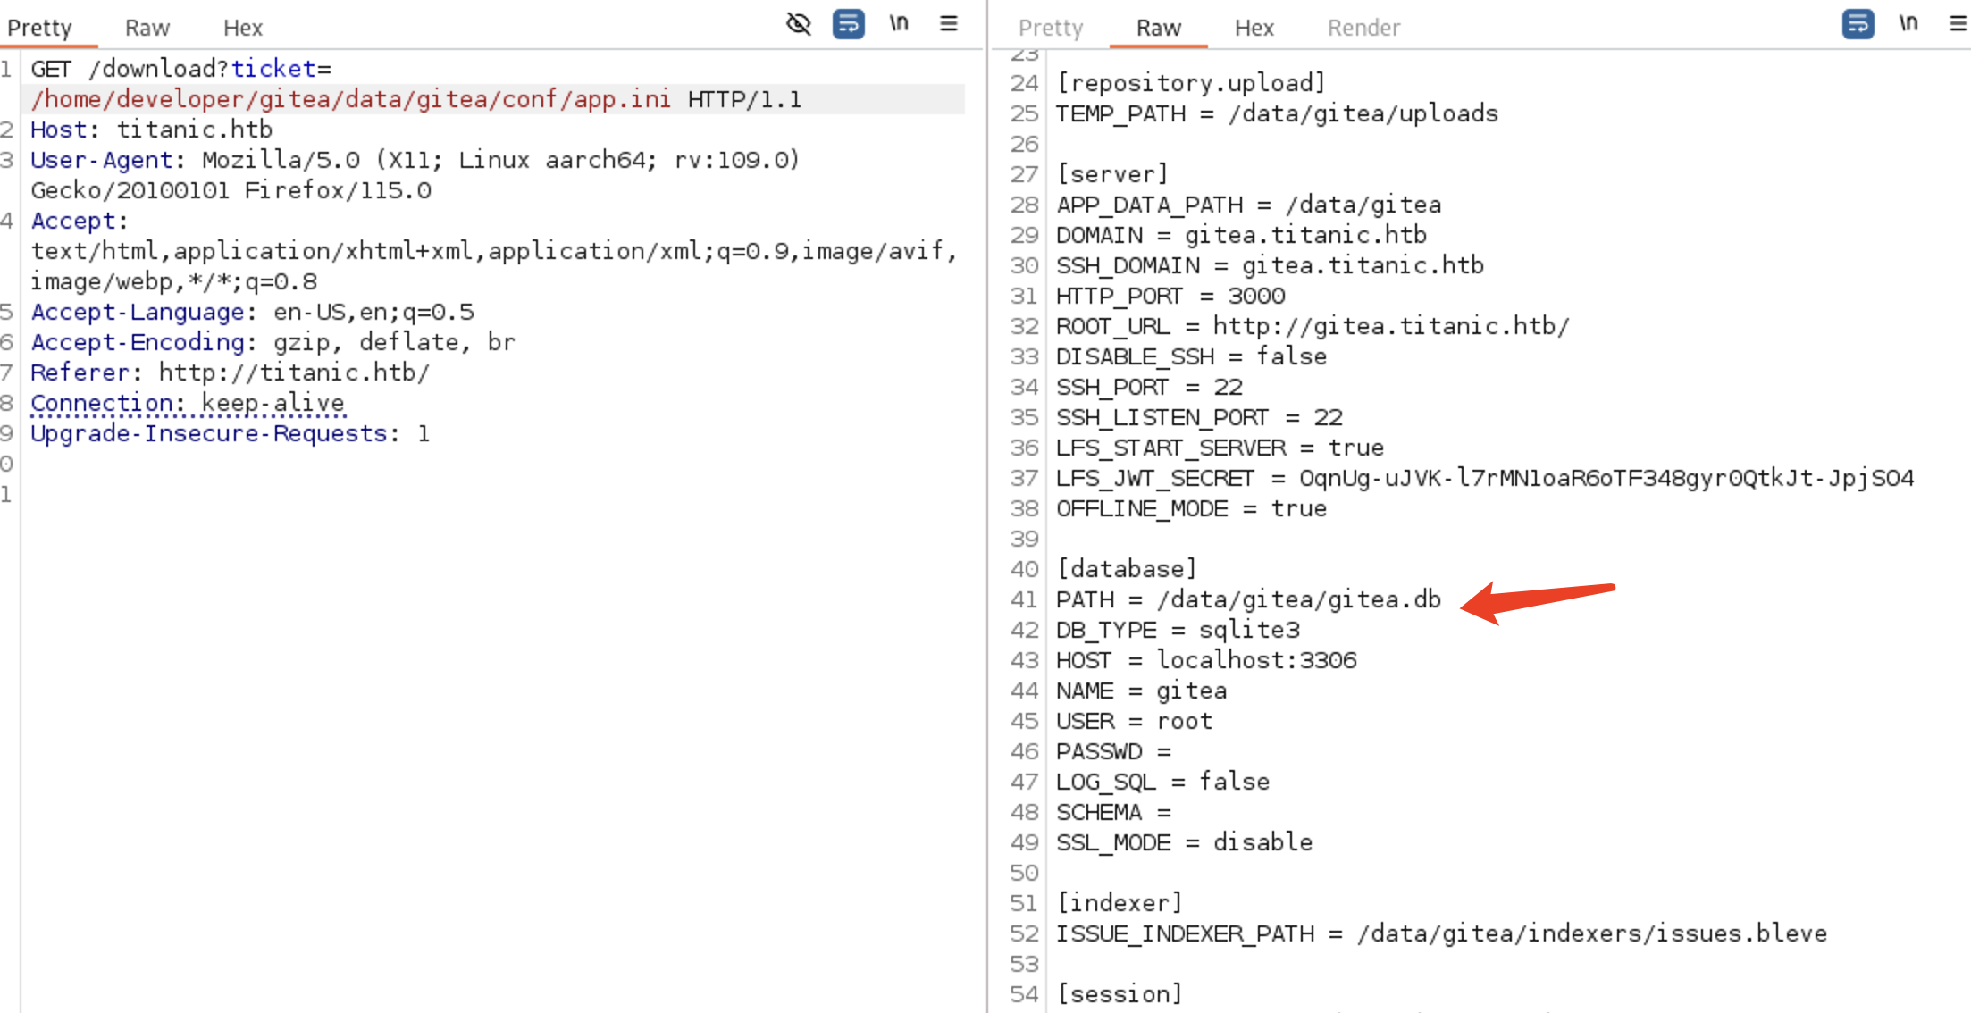Click the DISABLE_SSH = false line

pyautogui.click(x=1191, y=356)
